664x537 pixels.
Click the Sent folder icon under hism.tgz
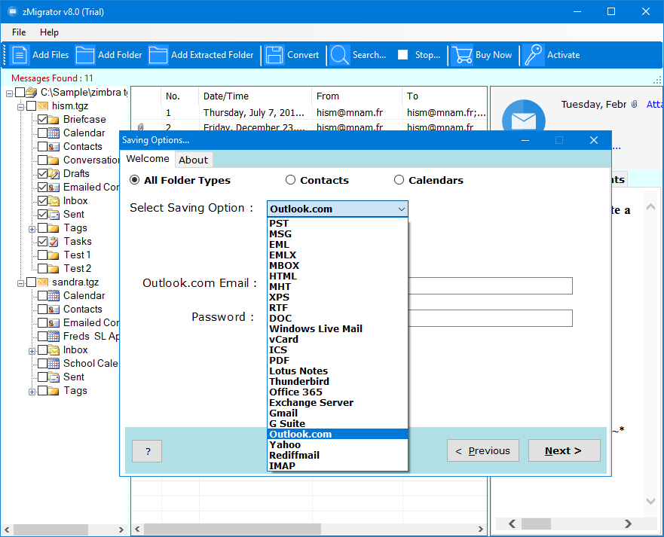[54, 214]
